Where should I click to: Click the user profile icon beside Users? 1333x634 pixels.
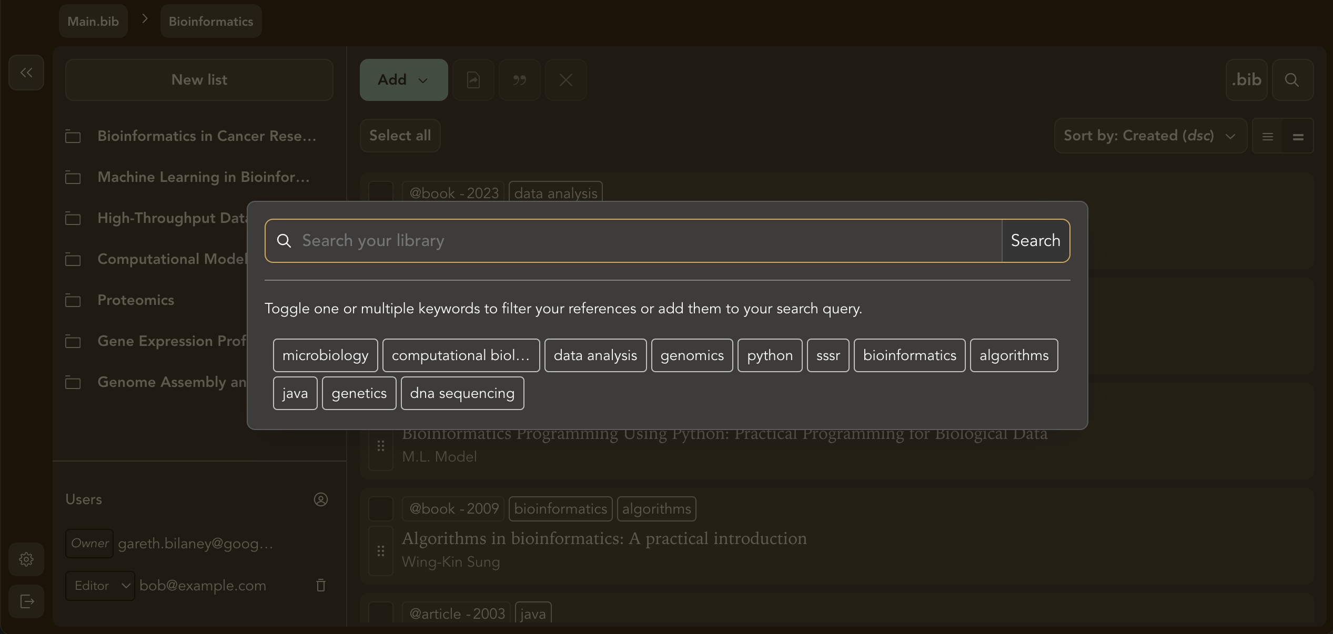[x=321, y=499]
